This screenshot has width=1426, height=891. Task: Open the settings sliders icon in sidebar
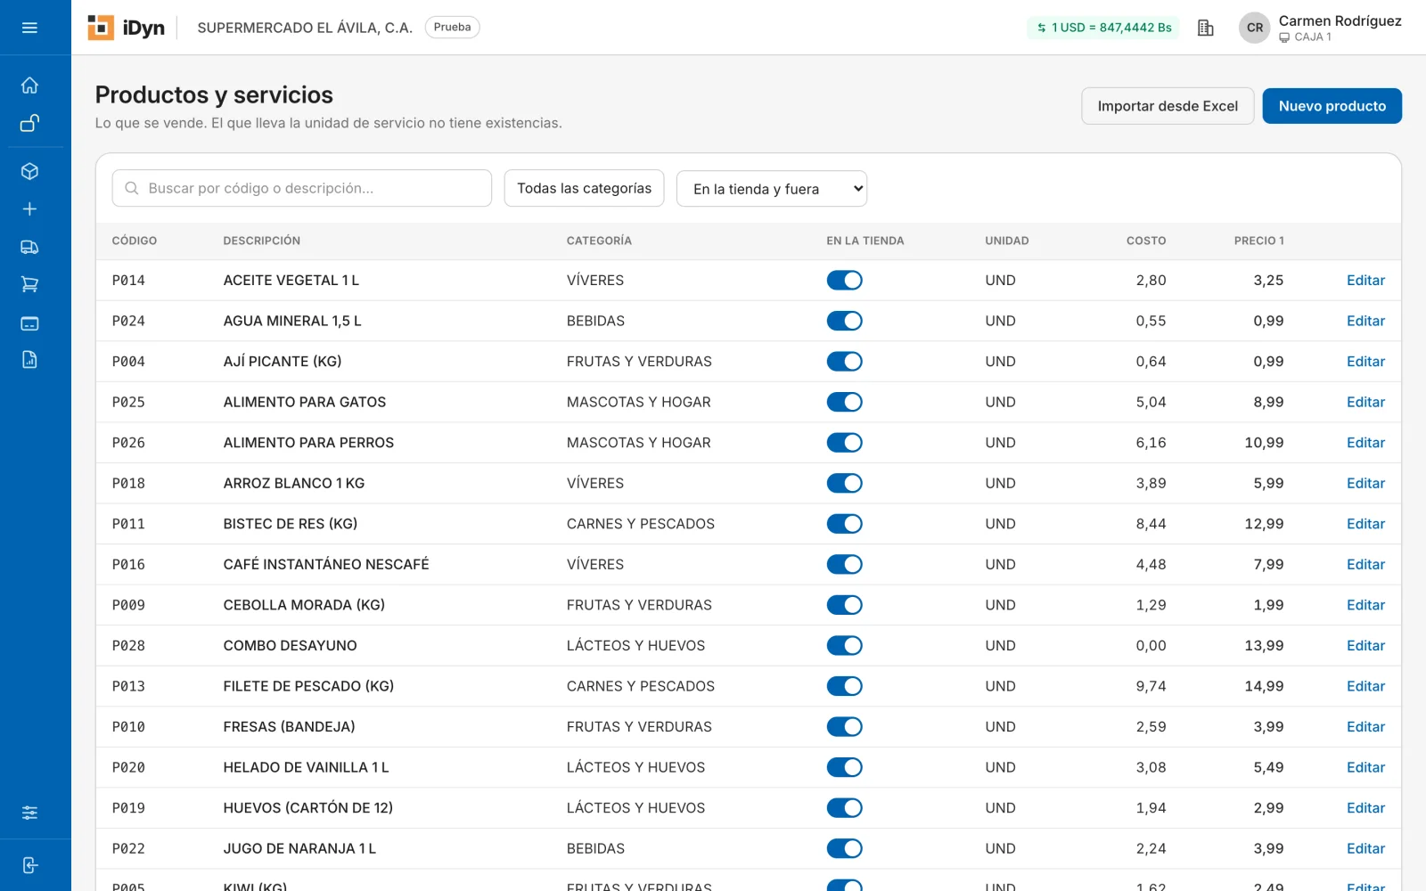29,813
